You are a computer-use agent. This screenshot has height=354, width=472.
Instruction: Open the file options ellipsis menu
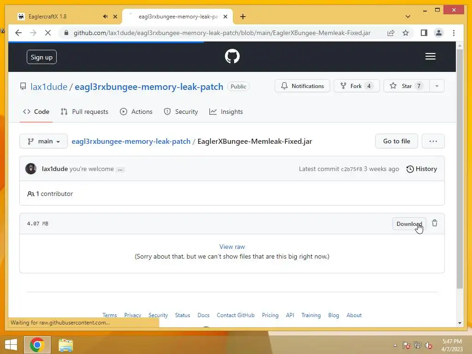(x=433, y=141)
